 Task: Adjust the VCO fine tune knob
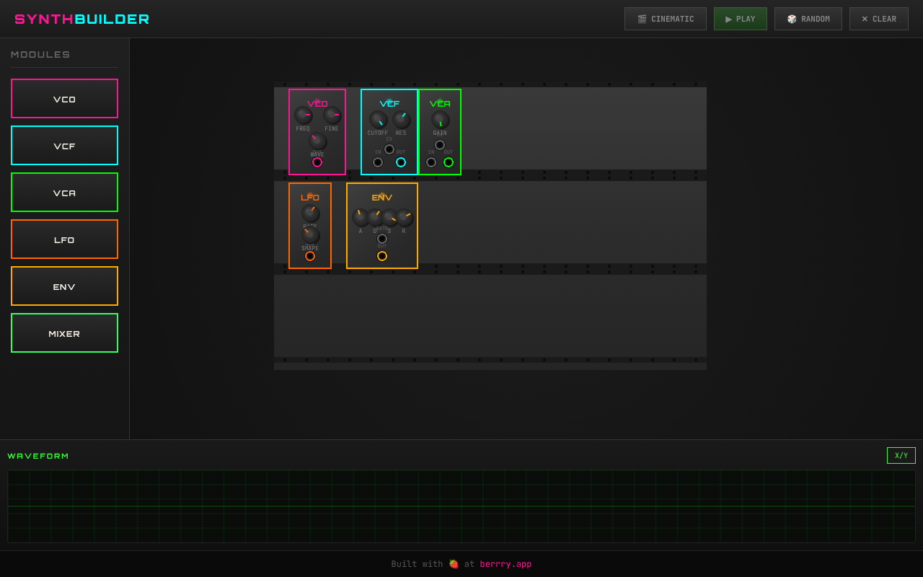coord(332,115)
